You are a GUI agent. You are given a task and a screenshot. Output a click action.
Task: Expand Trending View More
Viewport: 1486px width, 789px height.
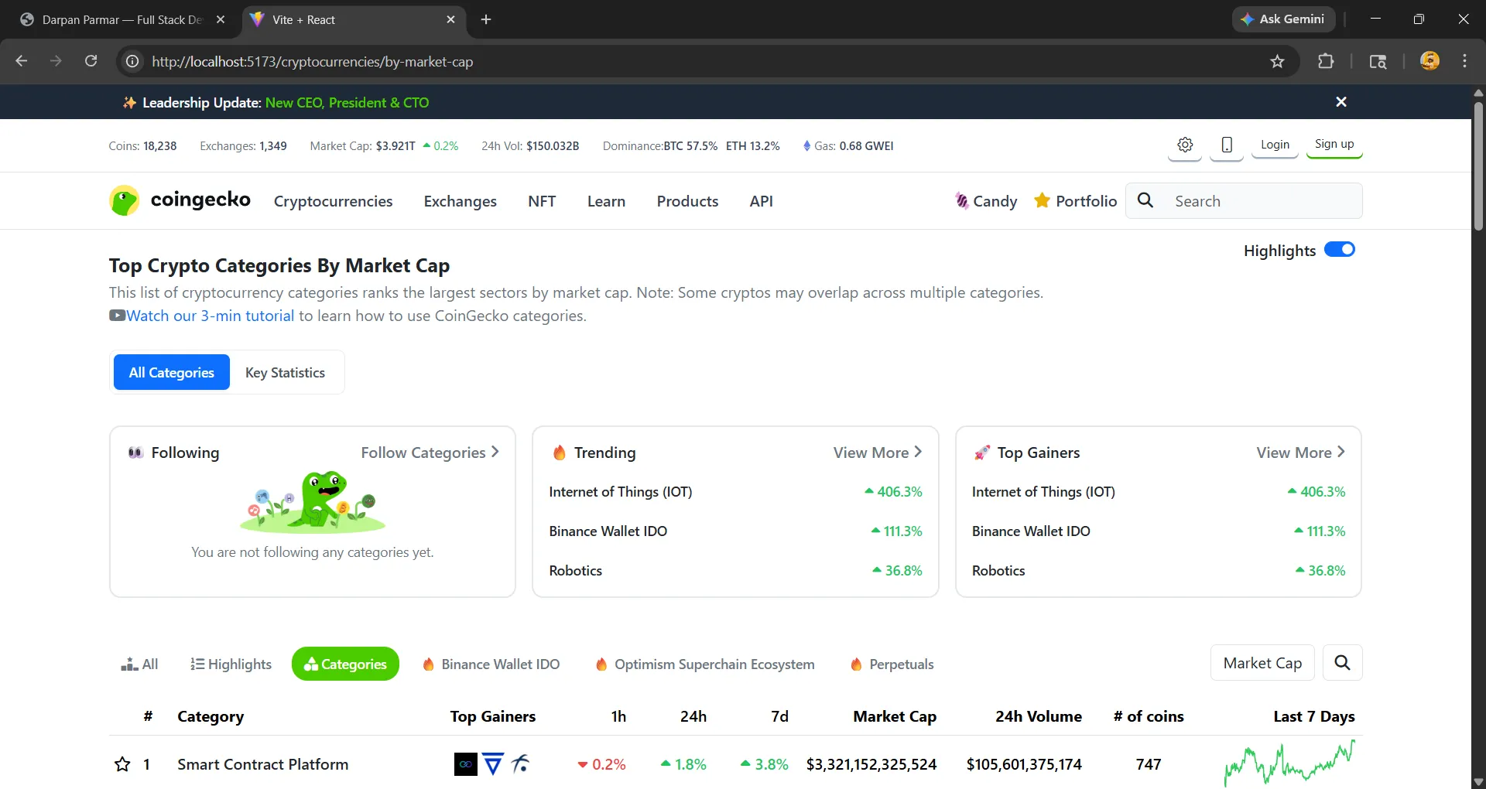click(x=878, y=453)
